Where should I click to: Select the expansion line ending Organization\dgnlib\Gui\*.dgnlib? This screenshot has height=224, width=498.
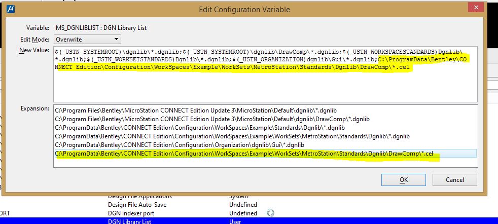[180, 145]
